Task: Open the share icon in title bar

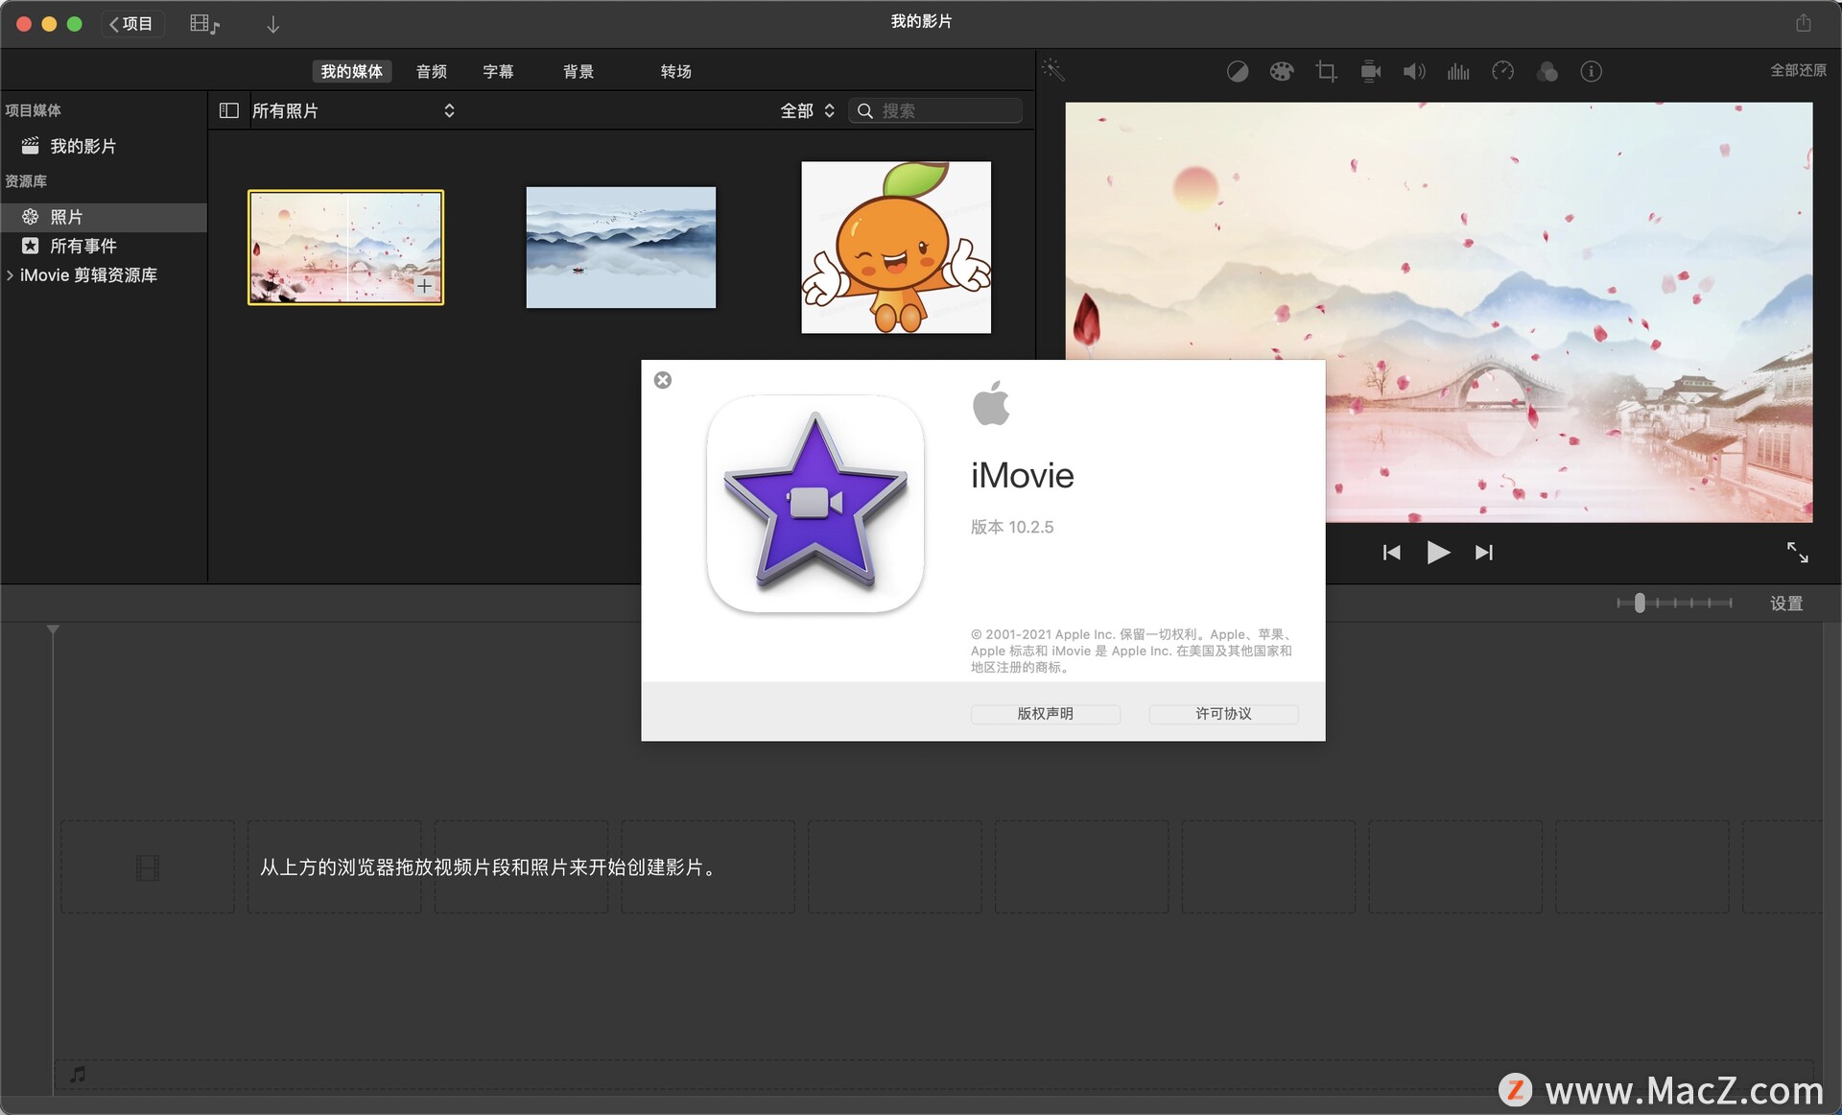Action: [1804, 22]
